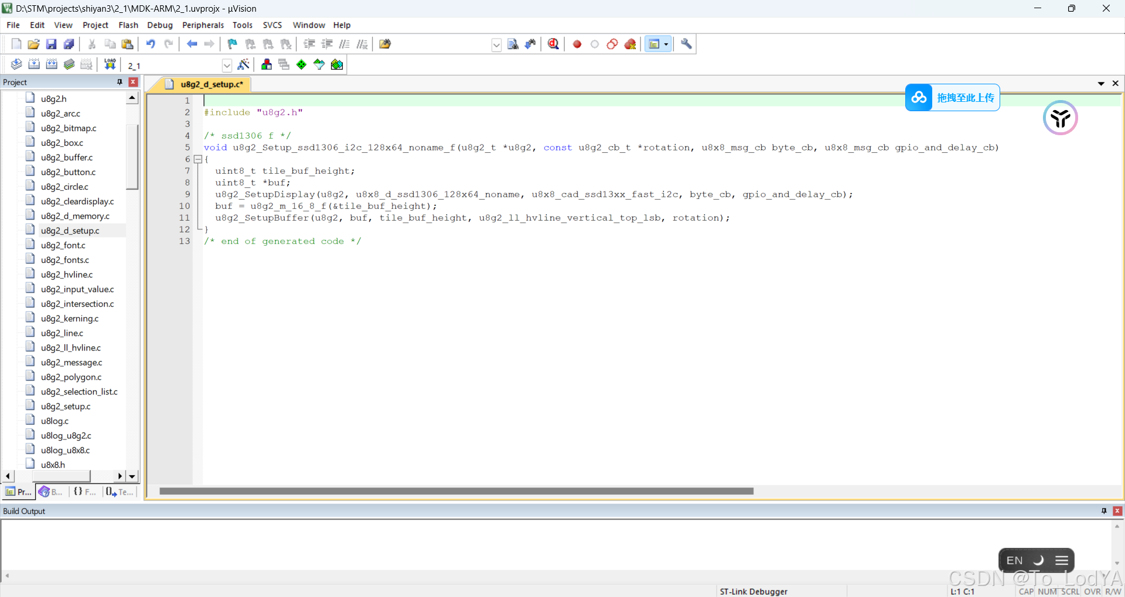The width and height of the screenshot is (1125, 597).
Task: Open the SVCS menu
Action: click(272, 25)
